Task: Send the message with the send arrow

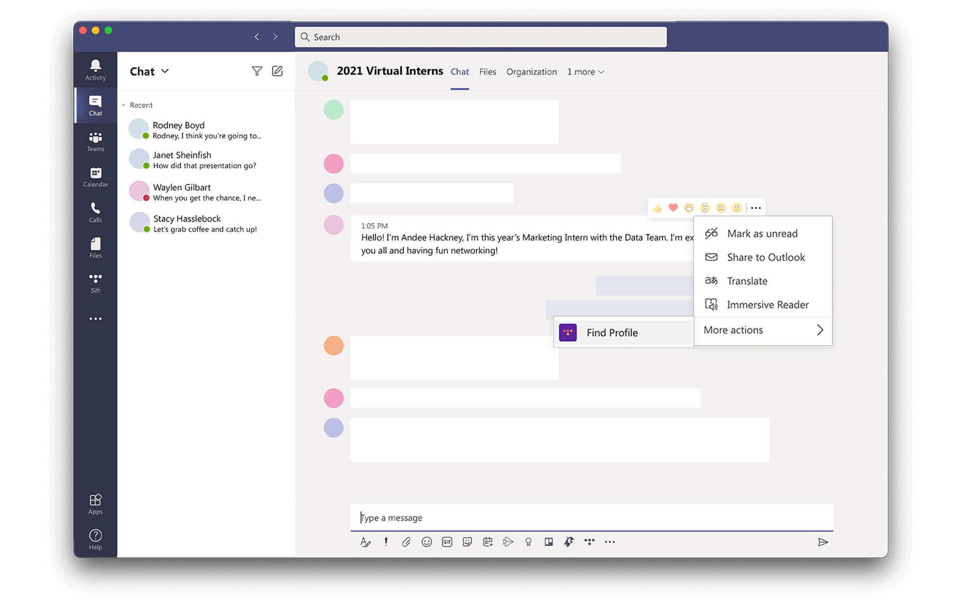Action: (x=823, y=542)
